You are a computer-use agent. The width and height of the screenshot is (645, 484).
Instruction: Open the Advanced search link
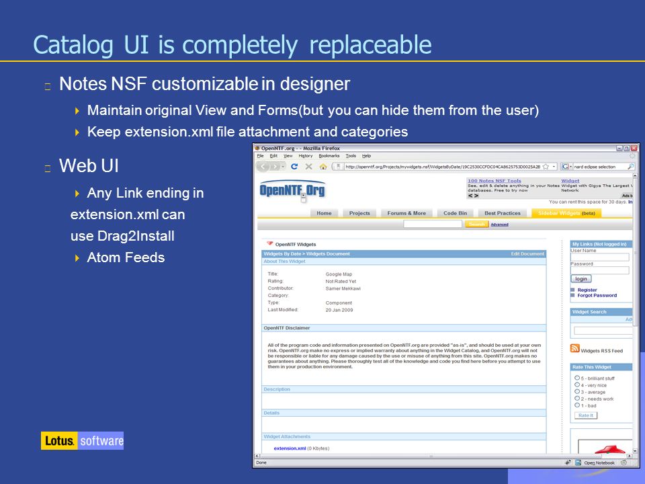pyautogui.click(x=499, y=225)
